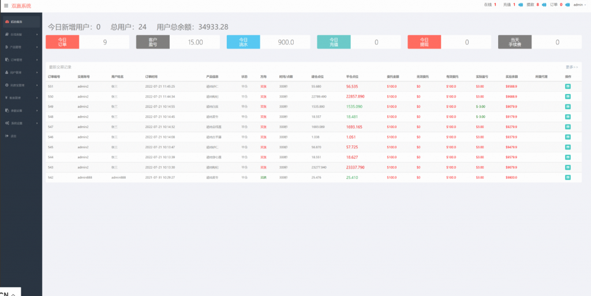Toggle the speaker icon next to 订单
The width and height of the screenshot is (591, 296).
(567, 5)
